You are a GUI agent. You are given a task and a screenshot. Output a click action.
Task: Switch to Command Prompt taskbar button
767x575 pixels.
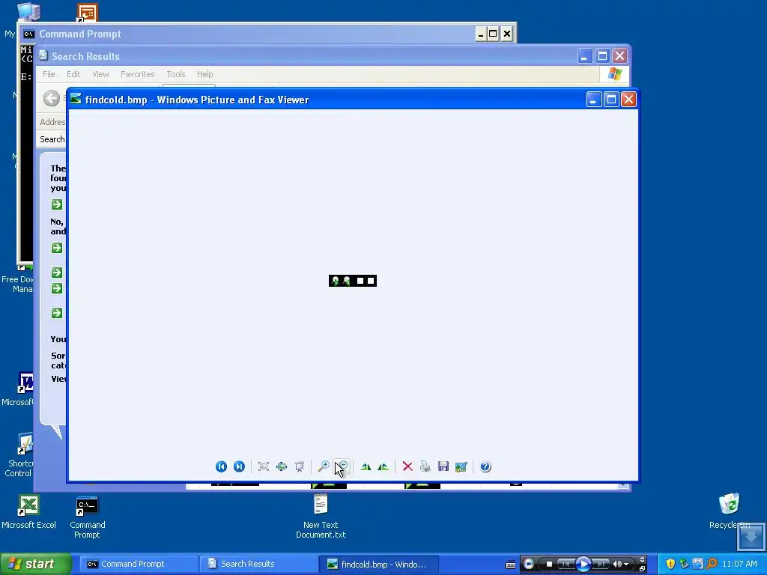(x=139, y=564)
